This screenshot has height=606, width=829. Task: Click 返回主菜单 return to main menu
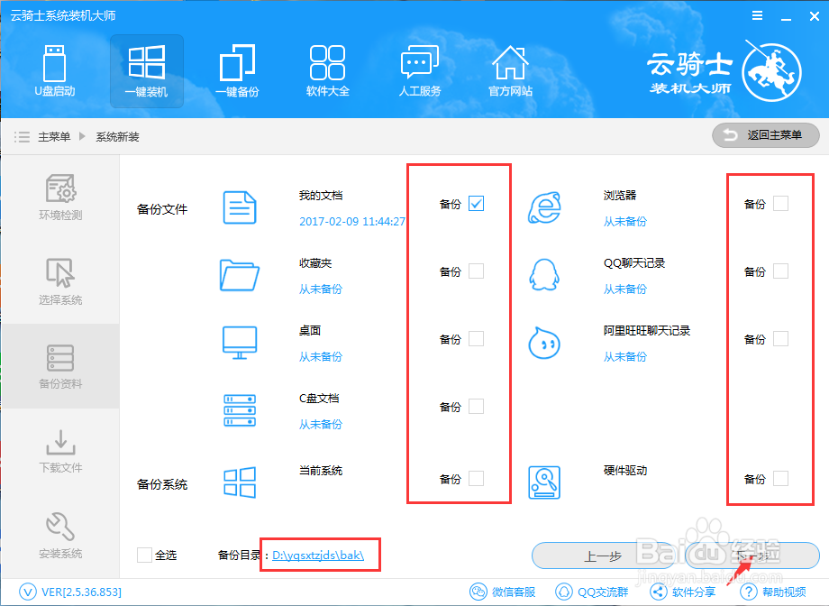coord(764,135)
